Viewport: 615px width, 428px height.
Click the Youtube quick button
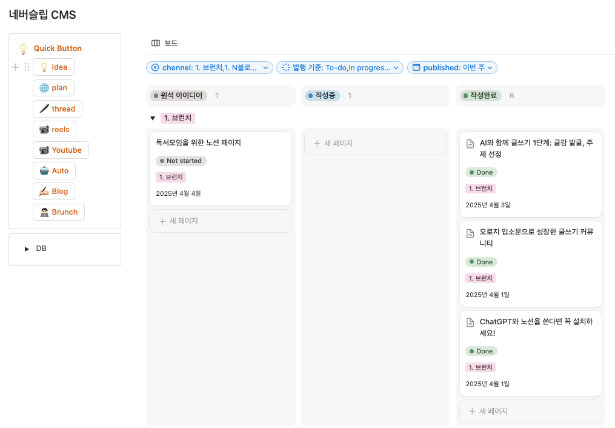point(61,150)
